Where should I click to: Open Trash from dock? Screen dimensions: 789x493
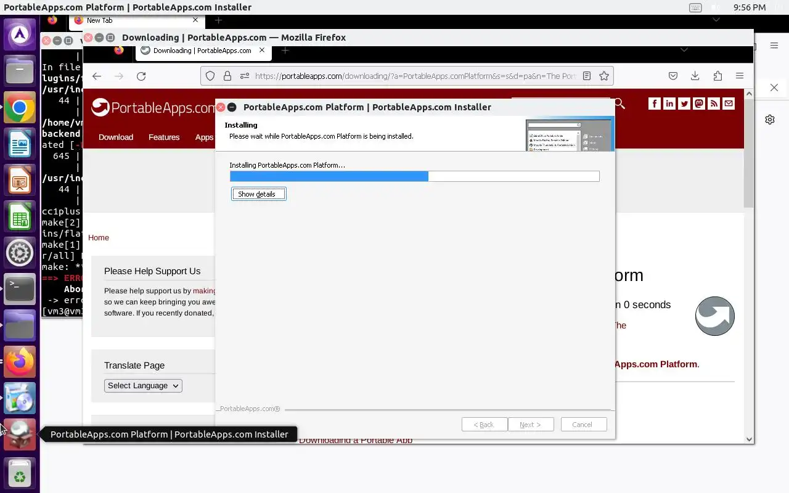(20, 475)
